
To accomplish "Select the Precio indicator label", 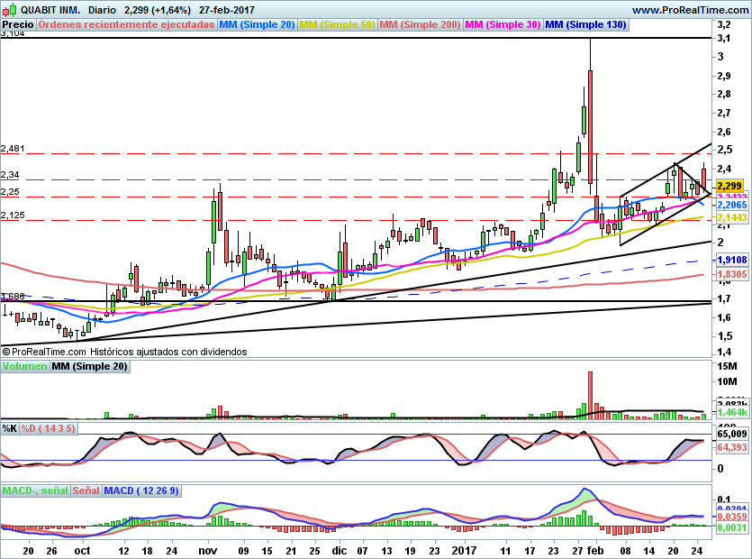I will 18,24.
